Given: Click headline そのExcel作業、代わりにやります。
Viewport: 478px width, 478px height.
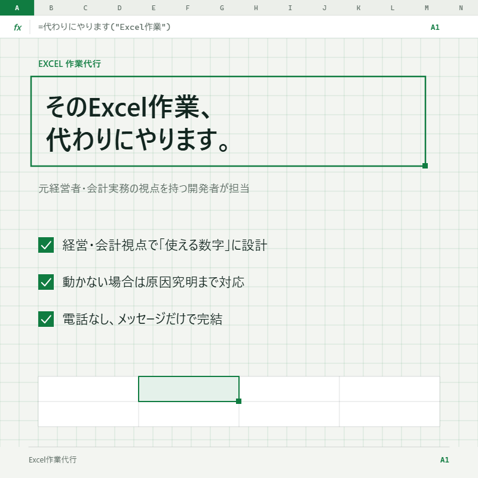Looking at the screenshot, I should [137, 123].
